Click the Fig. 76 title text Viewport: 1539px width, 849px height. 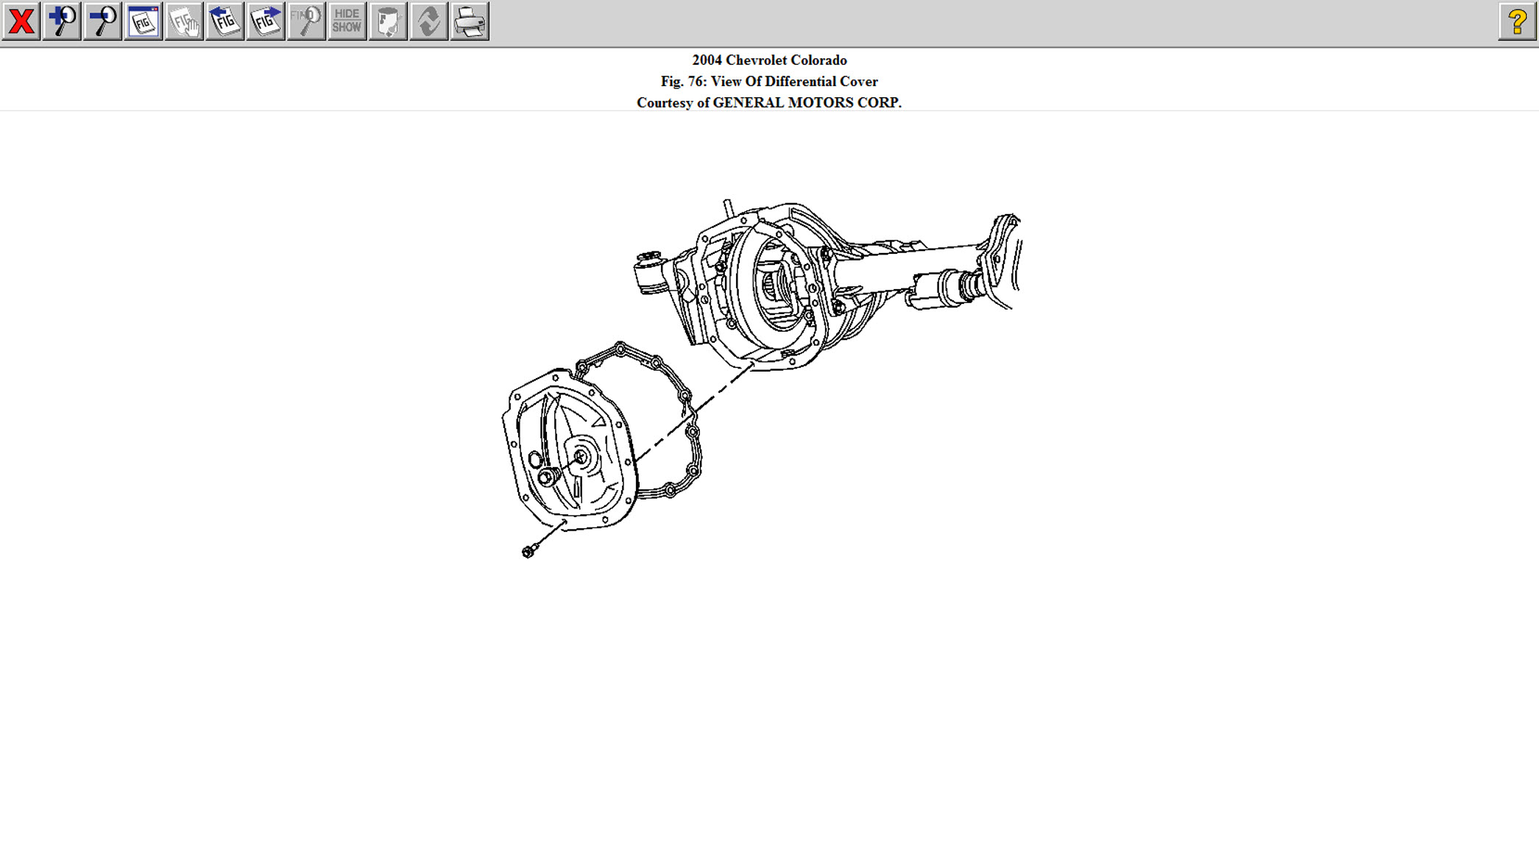(x=769, y=82)
